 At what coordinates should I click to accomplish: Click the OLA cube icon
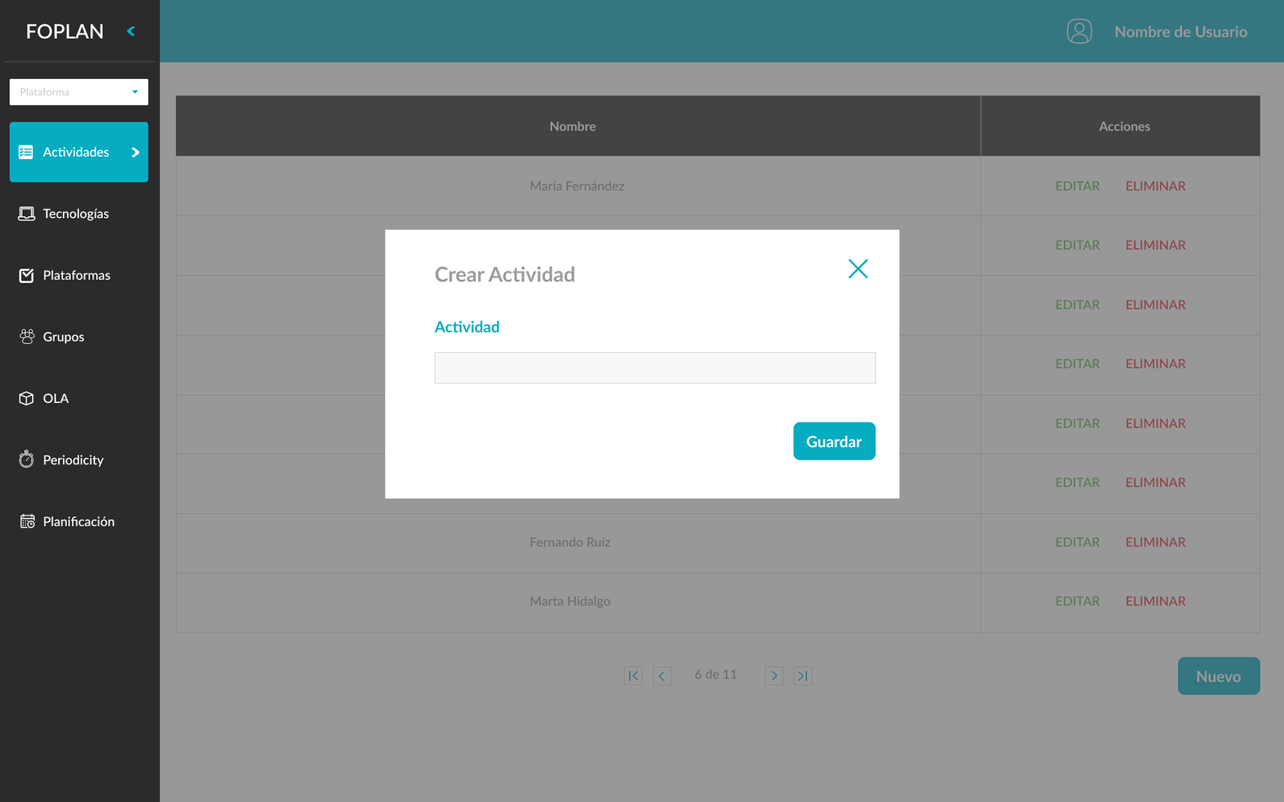pyautogui.click(x=26, y=398)
